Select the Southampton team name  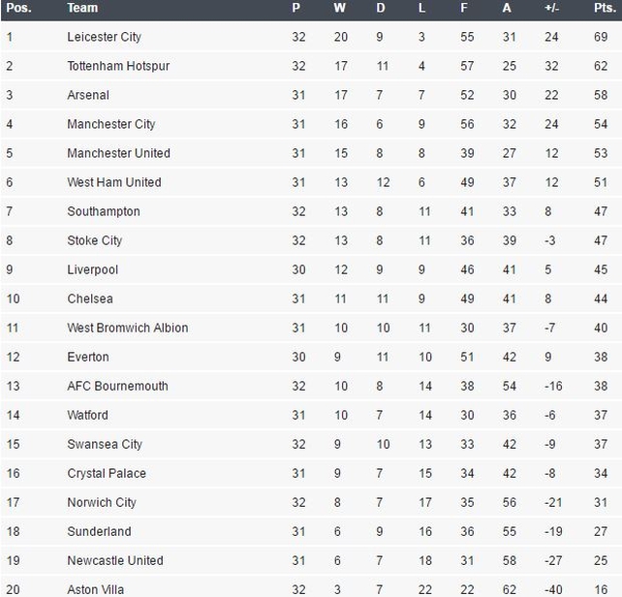[104, 211]
